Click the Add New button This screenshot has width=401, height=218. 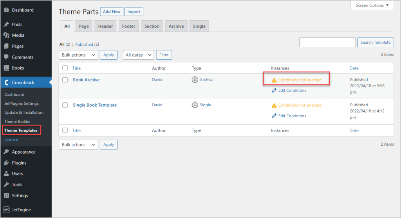(112, 11)
